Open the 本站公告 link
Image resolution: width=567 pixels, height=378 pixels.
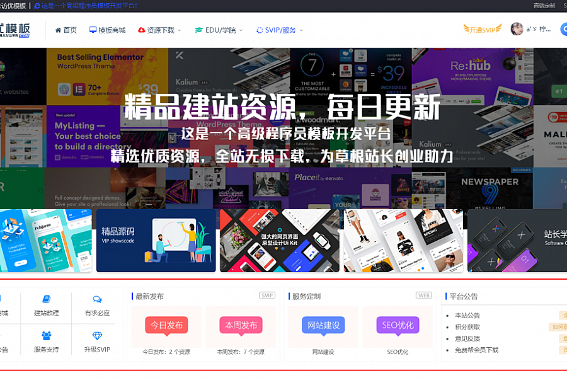467,316
